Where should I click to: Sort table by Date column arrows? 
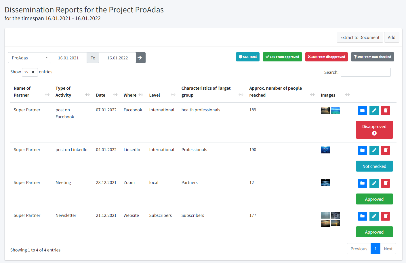(115, 95)
